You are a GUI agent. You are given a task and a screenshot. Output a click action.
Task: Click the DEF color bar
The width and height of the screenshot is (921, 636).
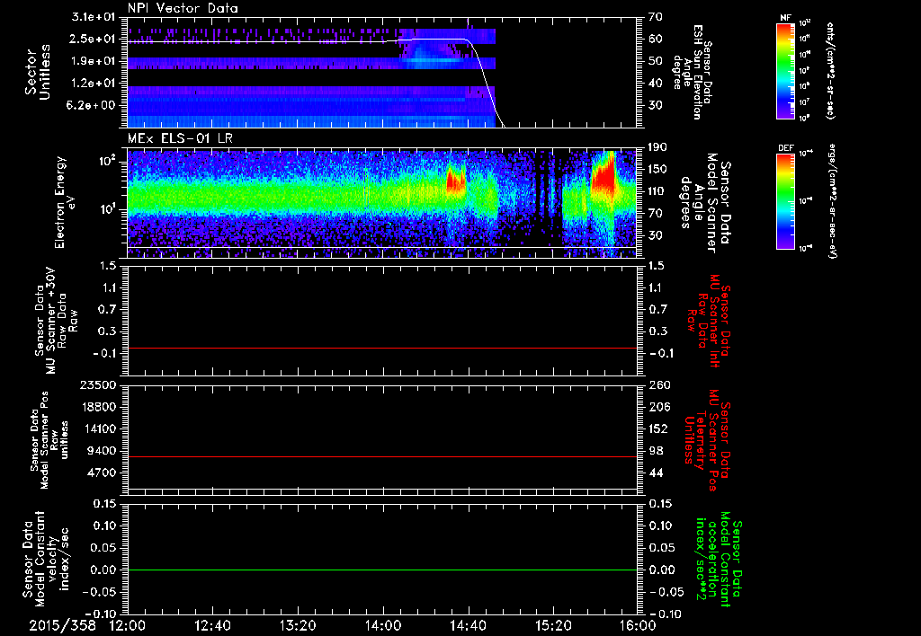786,201
